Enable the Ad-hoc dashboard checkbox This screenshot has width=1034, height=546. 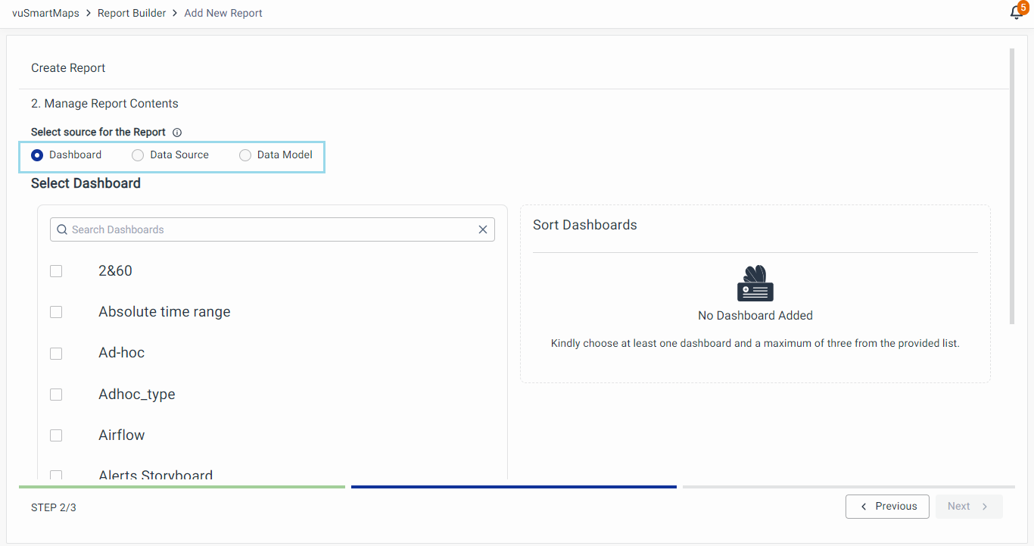pos(56,354)
